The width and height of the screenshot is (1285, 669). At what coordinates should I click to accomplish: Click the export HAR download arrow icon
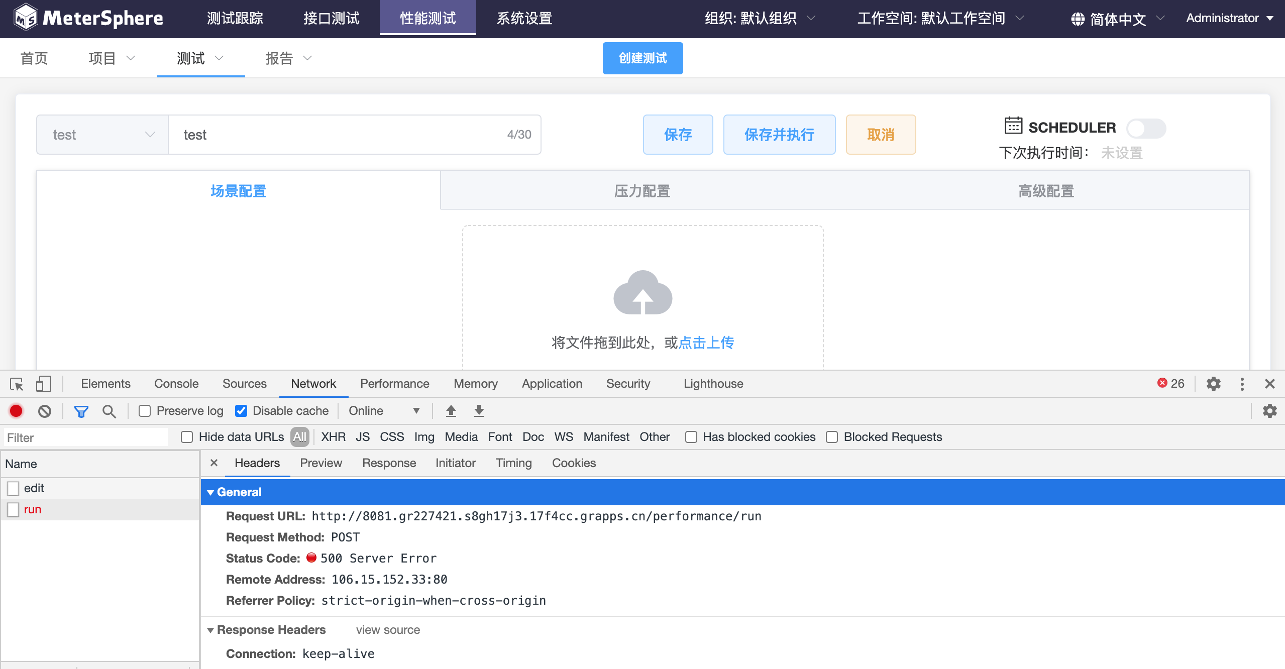479,411
